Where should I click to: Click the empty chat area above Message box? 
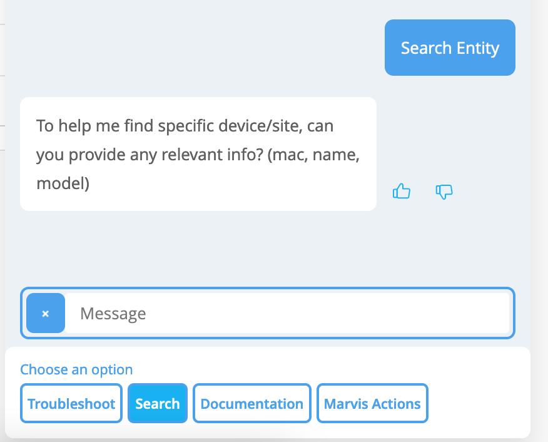250,250
